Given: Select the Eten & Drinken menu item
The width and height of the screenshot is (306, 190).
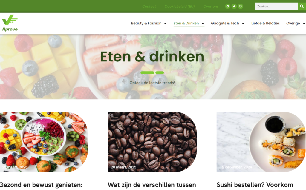Looking at the screenshot, I should pyautogui.click(x=186, y=23).
